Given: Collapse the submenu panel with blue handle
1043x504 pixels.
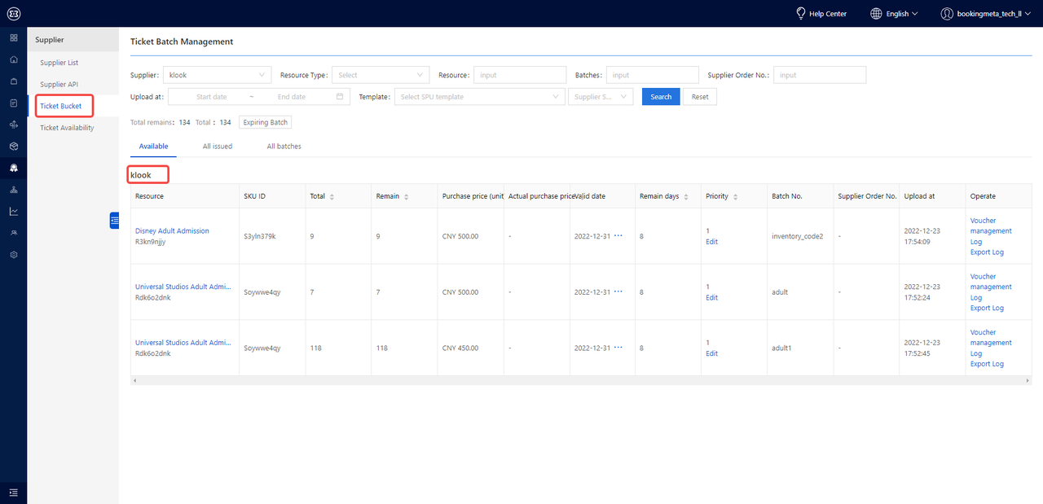Looking at the screenshot, I should point(114,220).
